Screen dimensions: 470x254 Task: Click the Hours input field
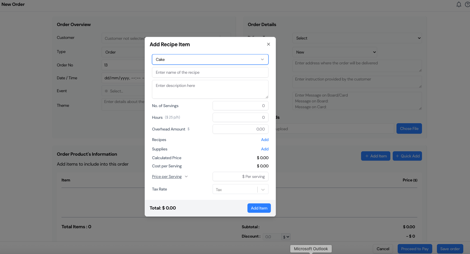tap(240, 117)
